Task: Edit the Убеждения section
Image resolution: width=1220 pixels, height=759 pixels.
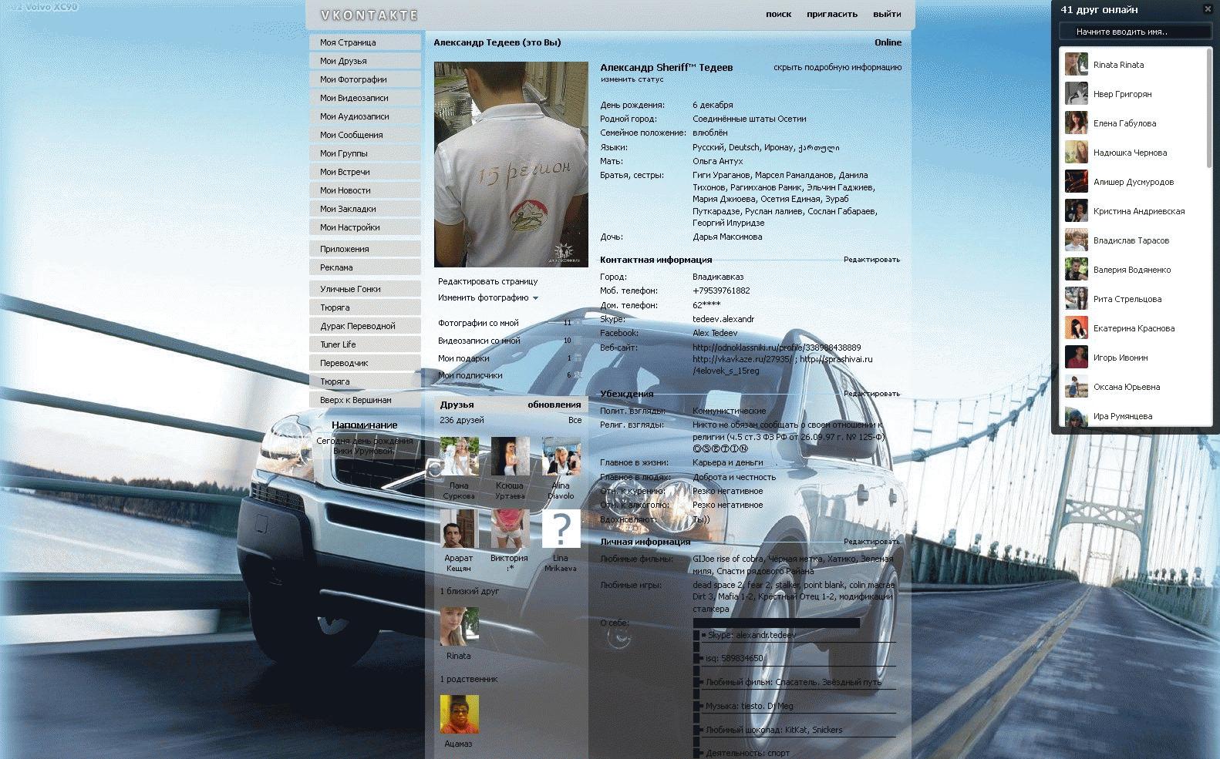Action: pyautogui.click(x=871, y=394)
